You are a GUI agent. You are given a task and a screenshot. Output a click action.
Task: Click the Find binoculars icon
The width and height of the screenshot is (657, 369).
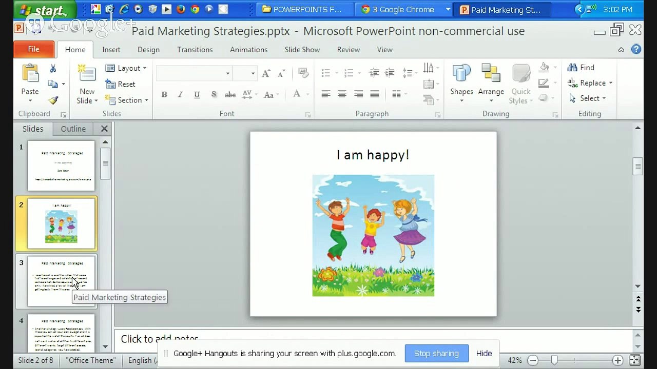[x=572, y=67]
